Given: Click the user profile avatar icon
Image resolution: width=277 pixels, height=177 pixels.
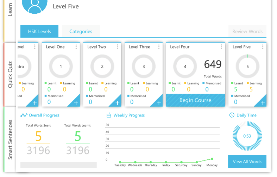Looking at the screenshot, I should coord(35,5).
